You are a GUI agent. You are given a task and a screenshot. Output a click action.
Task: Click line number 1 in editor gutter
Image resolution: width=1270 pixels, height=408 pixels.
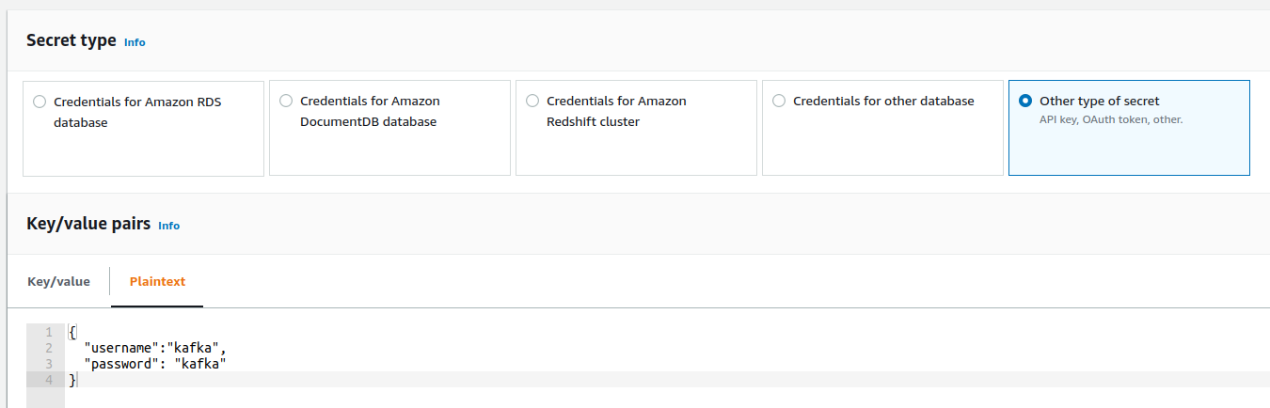(x=48, y=333)
